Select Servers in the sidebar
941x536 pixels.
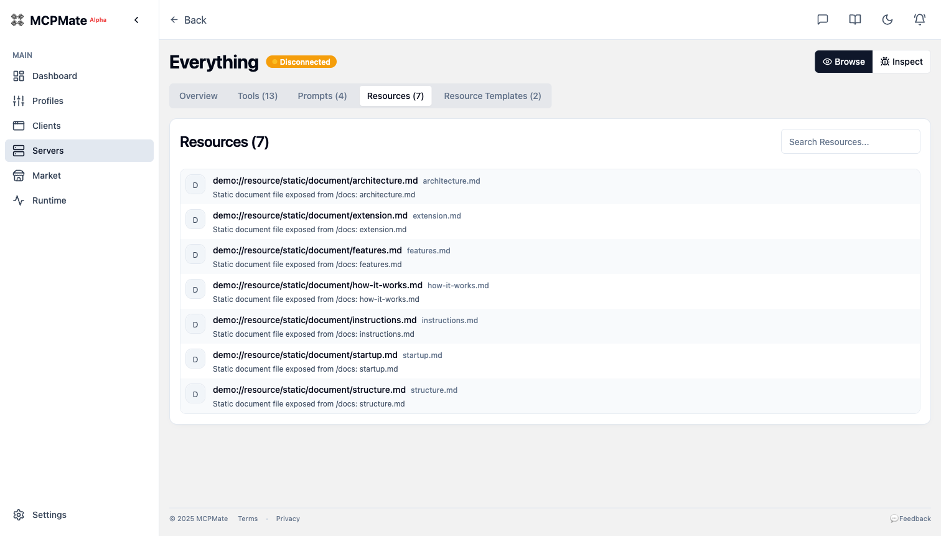[79, 151]
